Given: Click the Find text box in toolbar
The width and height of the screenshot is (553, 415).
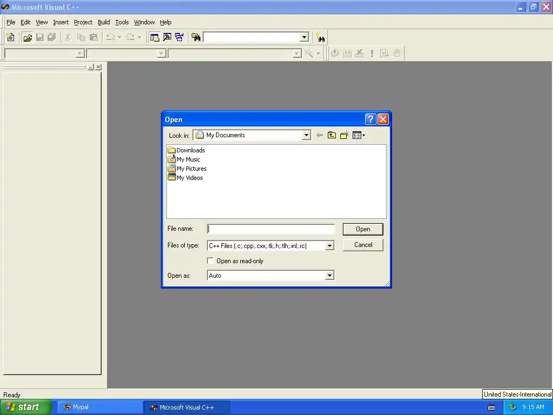Looking at the screenshot, I should tap(252, 37).
